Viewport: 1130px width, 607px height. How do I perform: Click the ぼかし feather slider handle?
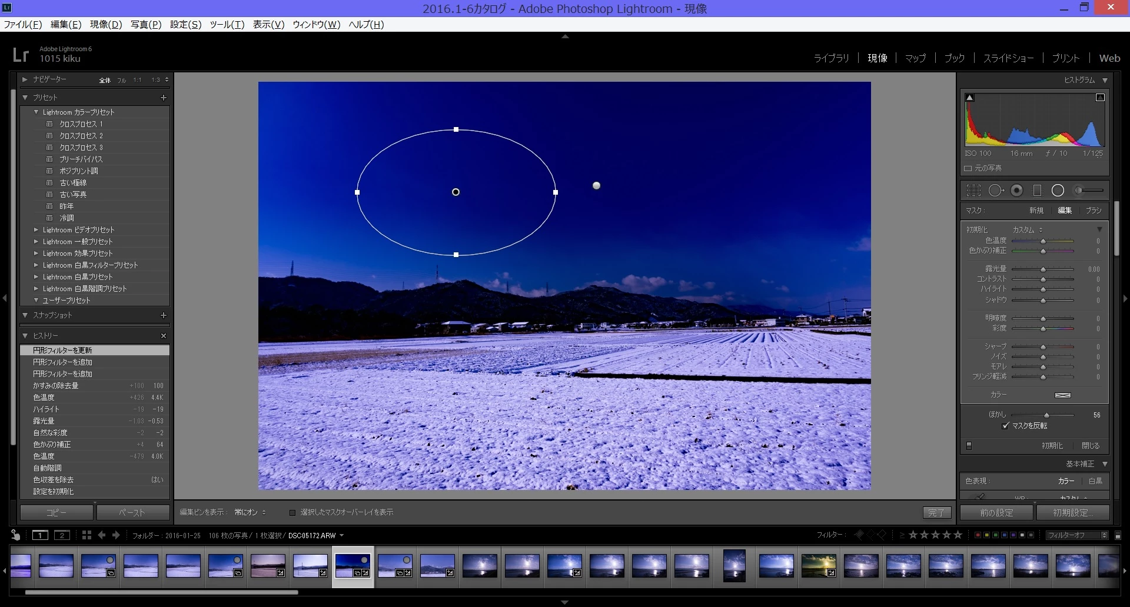coord(1046,415)
